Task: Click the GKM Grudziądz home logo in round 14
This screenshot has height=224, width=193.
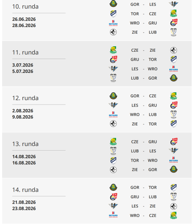Action: [x=113, y=197]
